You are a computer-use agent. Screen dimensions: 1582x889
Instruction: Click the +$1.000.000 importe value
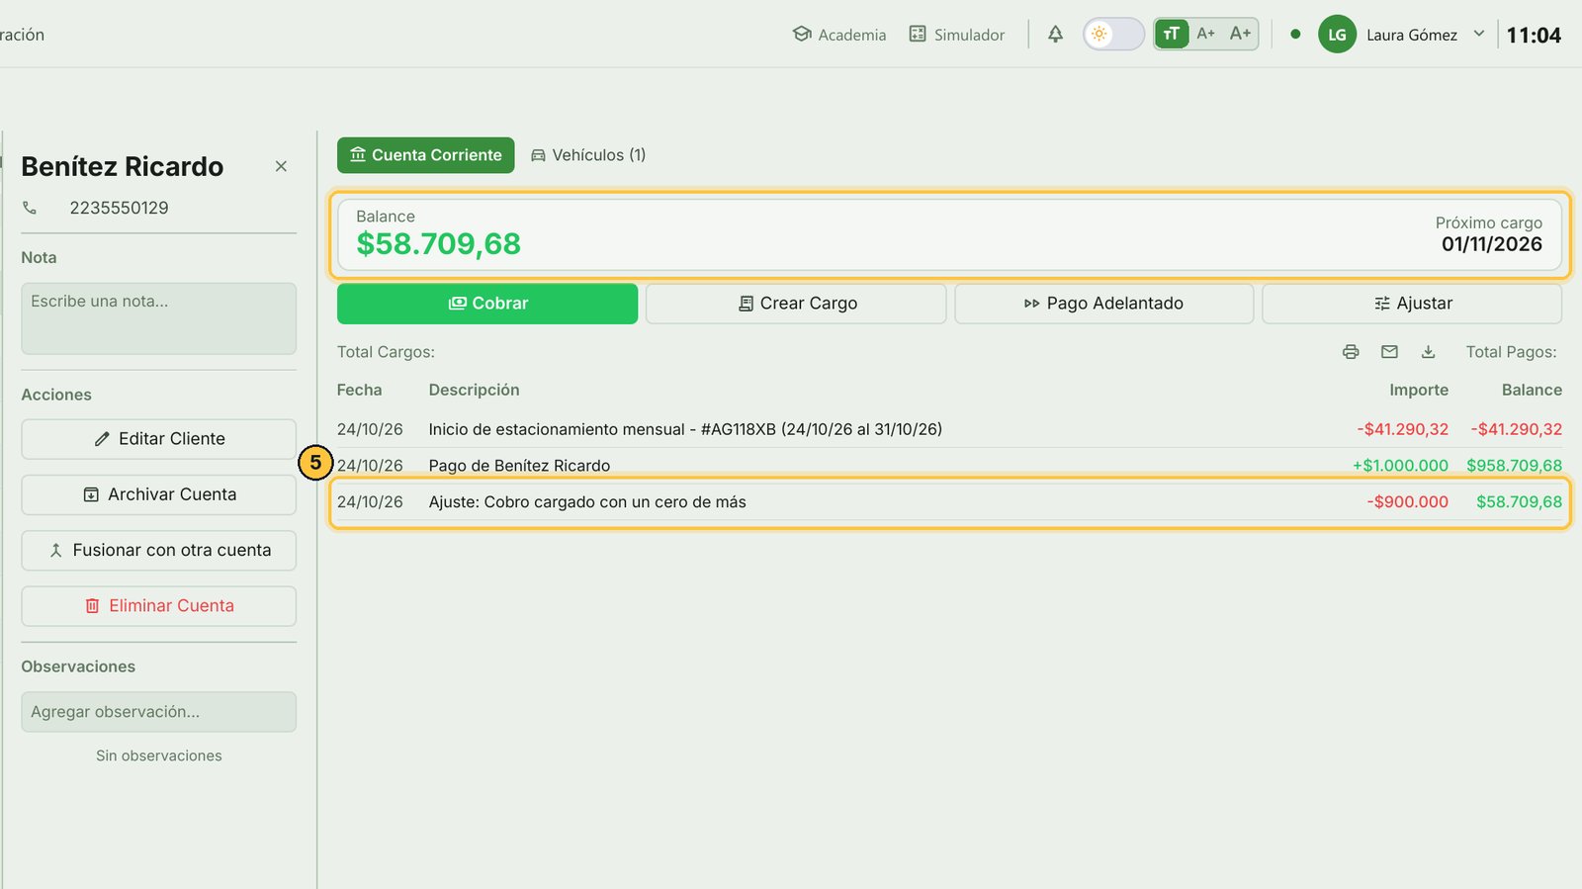pyautogui.click(x=1400, y=466)
